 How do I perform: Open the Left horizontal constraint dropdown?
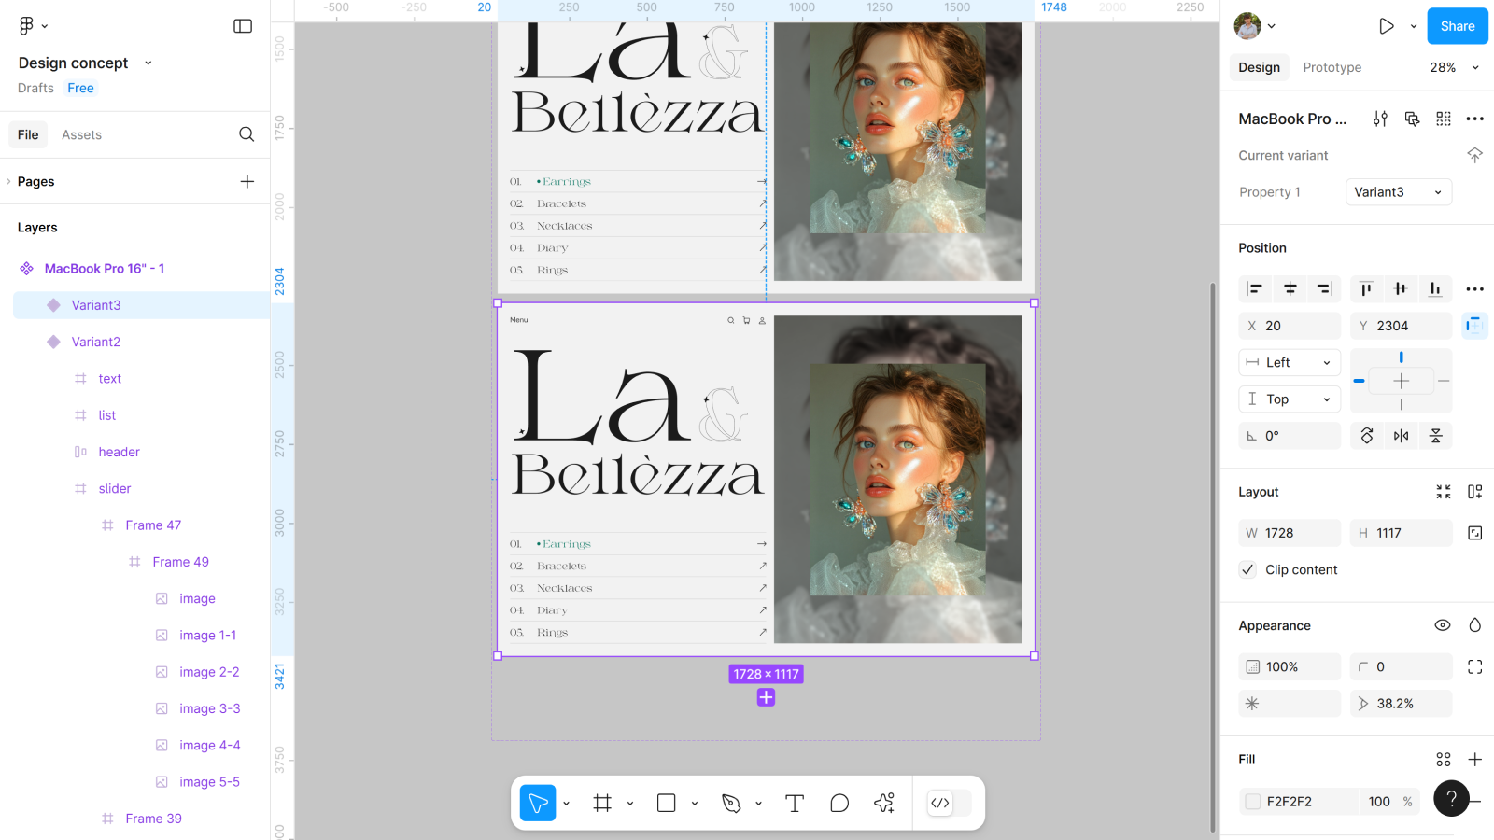coord(1290,362)
